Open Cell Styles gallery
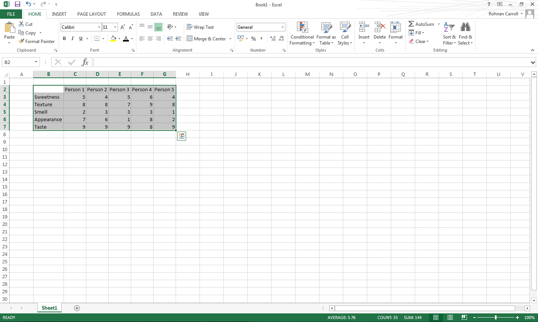 [x=345, y=33]
